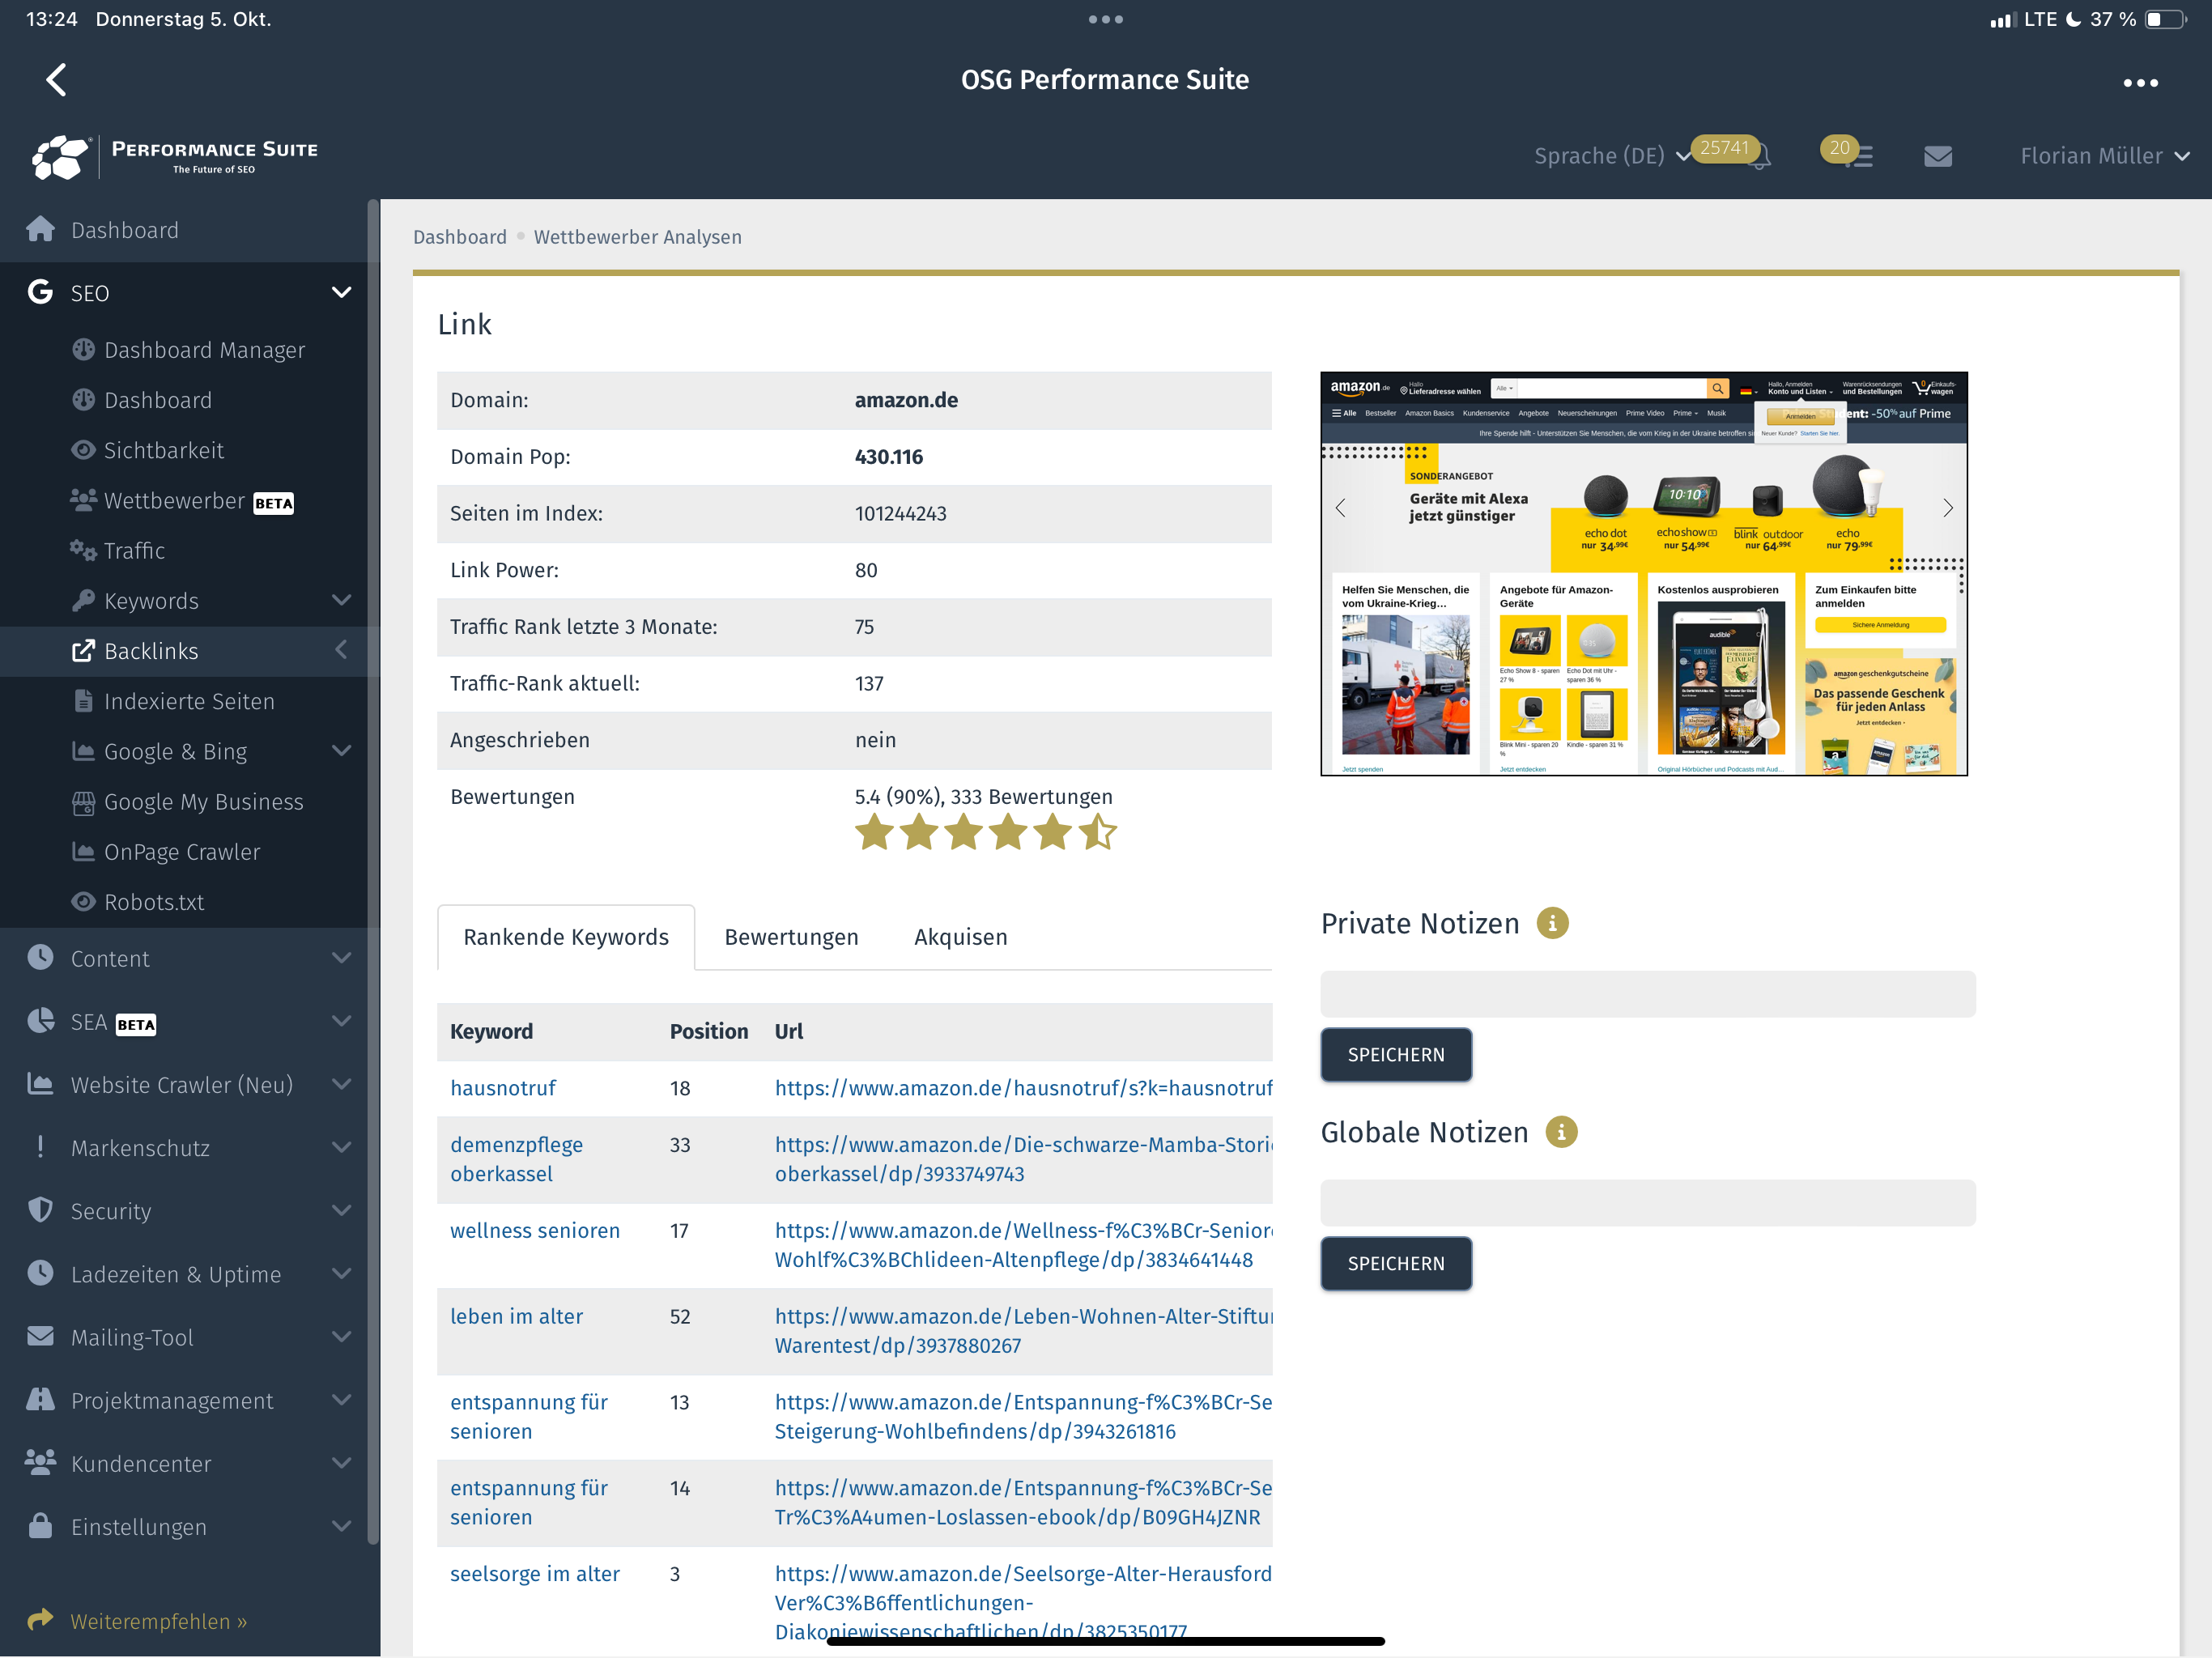Click the sidebar vertical scrollbar
2212x1658 pixels.
coord(373,872)
